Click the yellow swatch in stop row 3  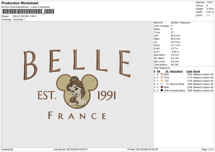tap(162, 81)
